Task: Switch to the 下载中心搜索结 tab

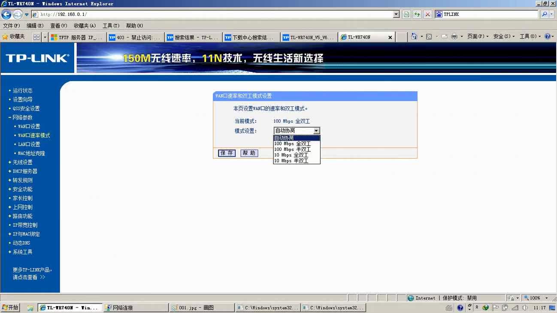Action: (x=251, y=37)
